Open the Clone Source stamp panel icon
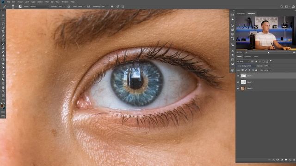The image size is (296, 166). [x=233, y=45]
